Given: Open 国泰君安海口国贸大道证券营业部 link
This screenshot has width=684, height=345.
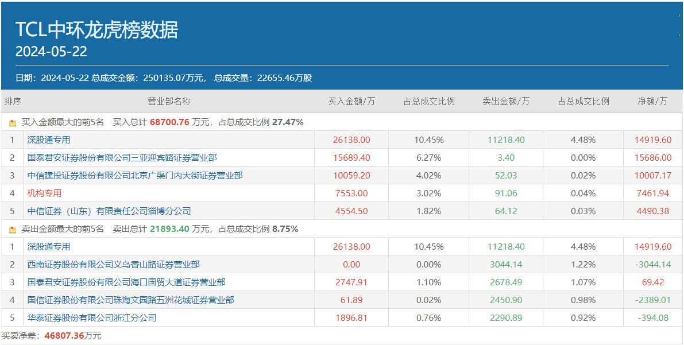Looking at the screenshot, I should click(x=126, y=282).
